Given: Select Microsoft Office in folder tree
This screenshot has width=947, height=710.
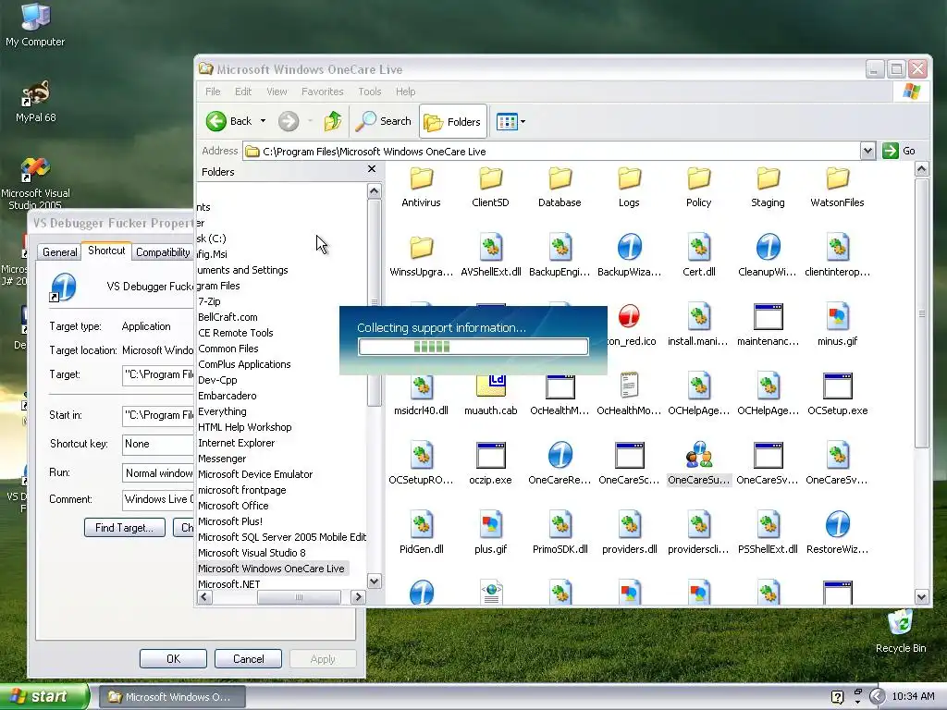Looking at the screenshot, I should click(x=233, y=506).
